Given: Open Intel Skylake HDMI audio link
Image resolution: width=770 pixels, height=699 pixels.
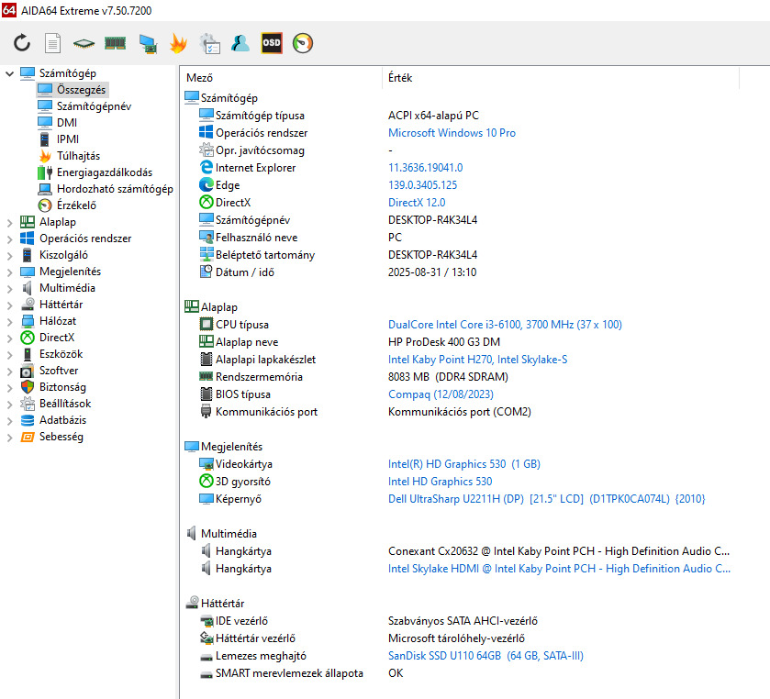Looking at the screenshot, I should coord(559,569).
